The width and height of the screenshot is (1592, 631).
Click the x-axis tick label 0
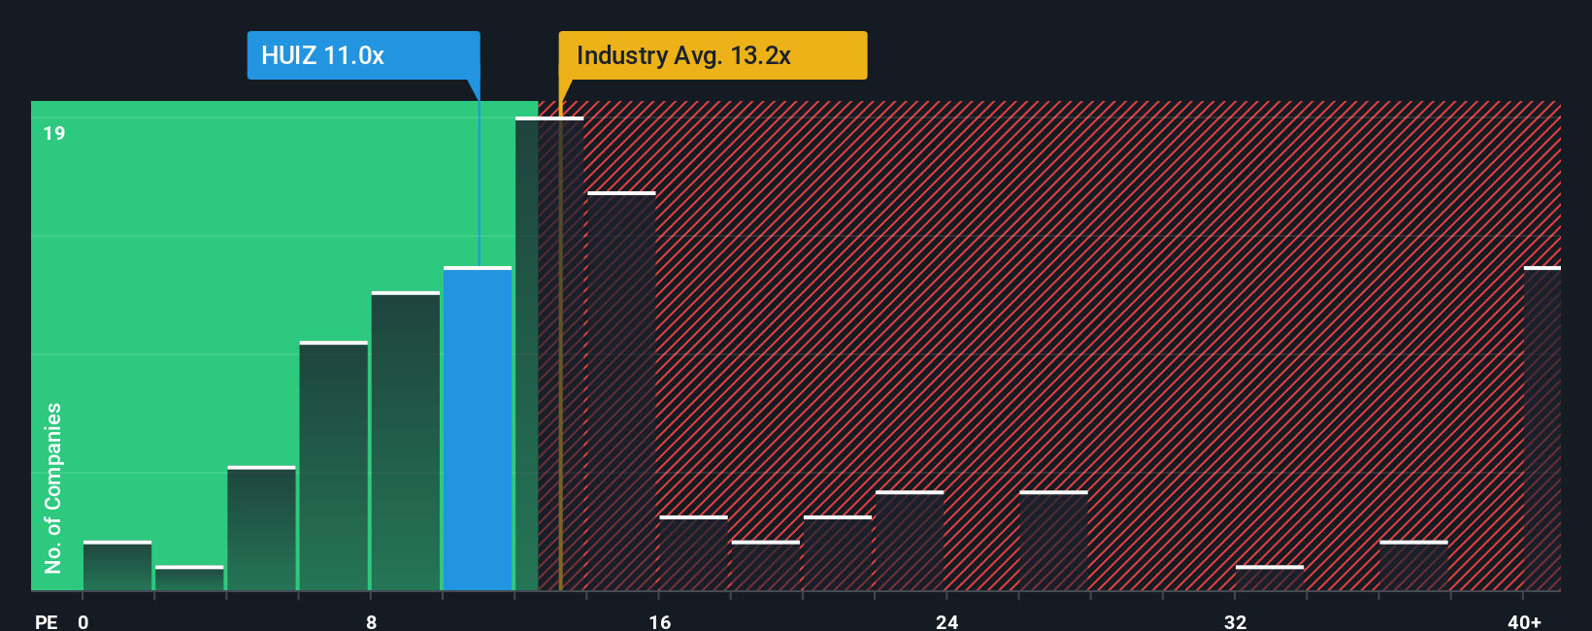tap(83, 621)
